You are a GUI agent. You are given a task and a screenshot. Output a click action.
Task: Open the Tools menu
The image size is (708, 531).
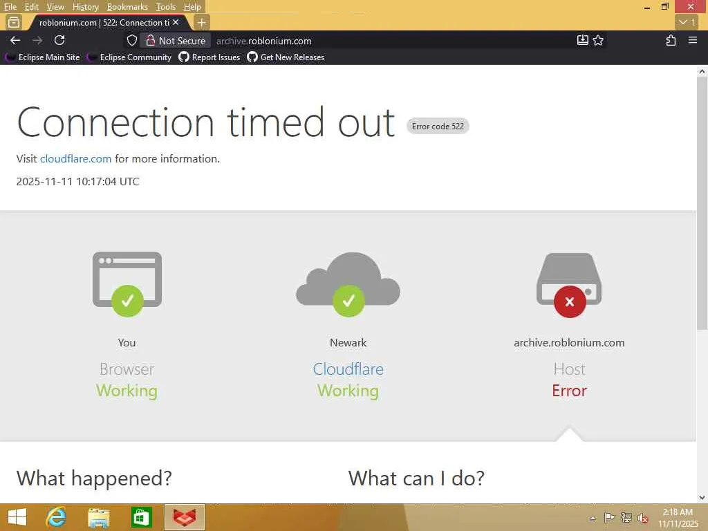click(x=166, y=7)
